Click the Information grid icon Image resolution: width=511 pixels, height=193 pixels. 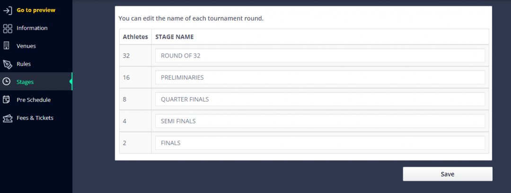pyautogui.click(x=8, y=28)
